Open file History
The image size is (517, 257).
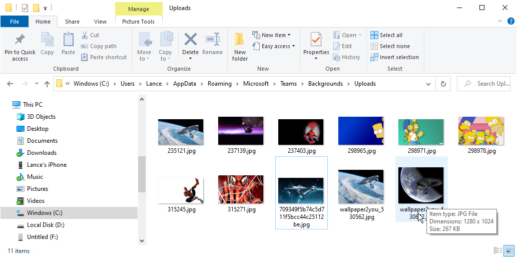(x=346, y=57)
